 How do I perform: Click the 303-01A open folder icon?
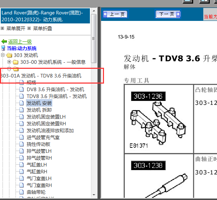click(x=16, y=69)
